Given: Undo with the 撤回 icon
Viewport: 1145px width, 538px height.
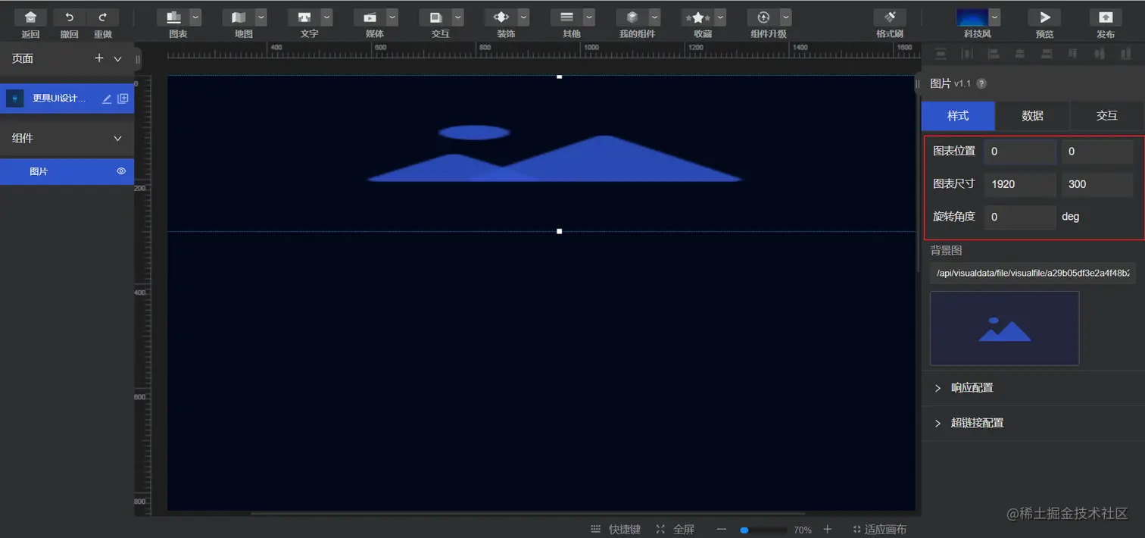Looking at the screenshot, I should [x=70, y=17].
